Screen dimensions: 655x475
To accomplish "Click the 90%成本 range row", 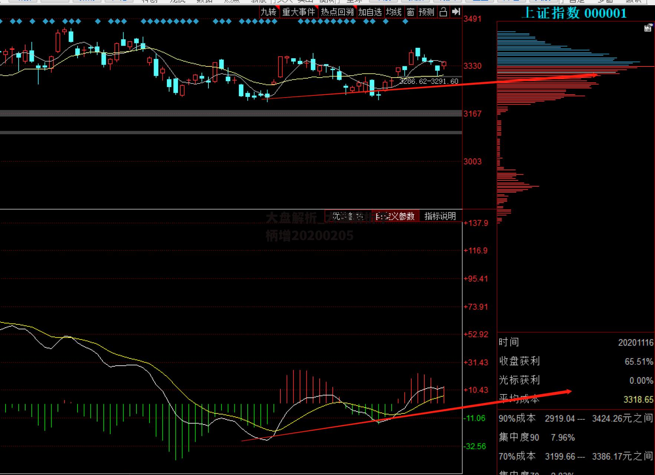I will click(576, 419).
